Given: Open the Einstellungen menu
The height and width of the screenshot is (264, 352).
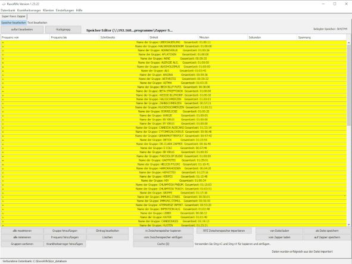Looking at the screenshot, I should (x=65, y=10).
